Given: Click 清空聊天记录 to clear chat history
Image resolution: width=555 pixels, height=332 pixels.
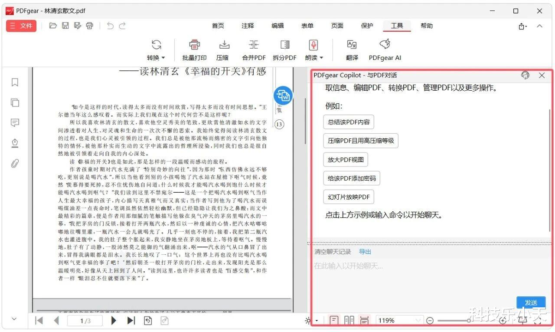Looking at the screenshot, I should click(333, 252).
